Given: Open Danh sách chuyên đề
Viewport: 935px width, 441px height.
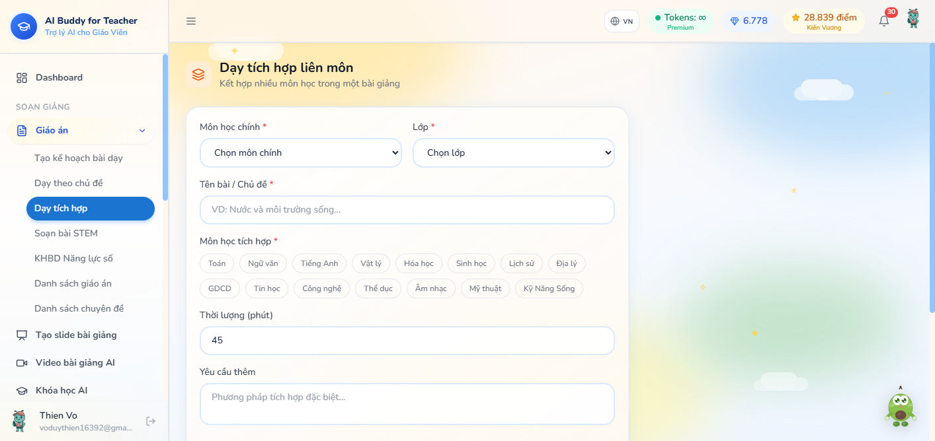Looking at the screenshot, I should click(91, 309).
